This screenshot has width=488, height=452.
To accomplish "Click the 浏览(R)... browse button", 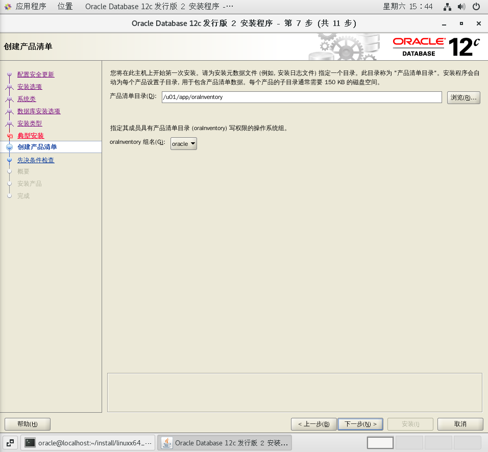I will 463,97.
